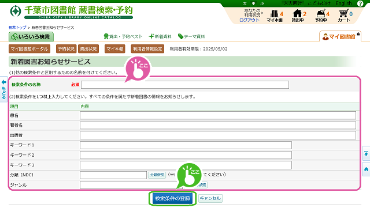Screen dimensions: 370x208
Task: Focus the キーワード1 input field
Action: pos(186,145)
